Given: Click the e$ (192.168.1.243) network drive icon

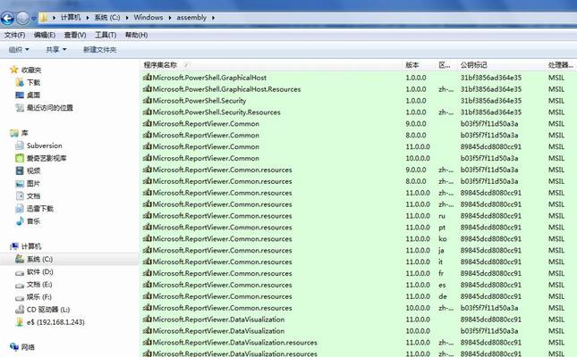Looking at the screenshot, I should (20, 322).
